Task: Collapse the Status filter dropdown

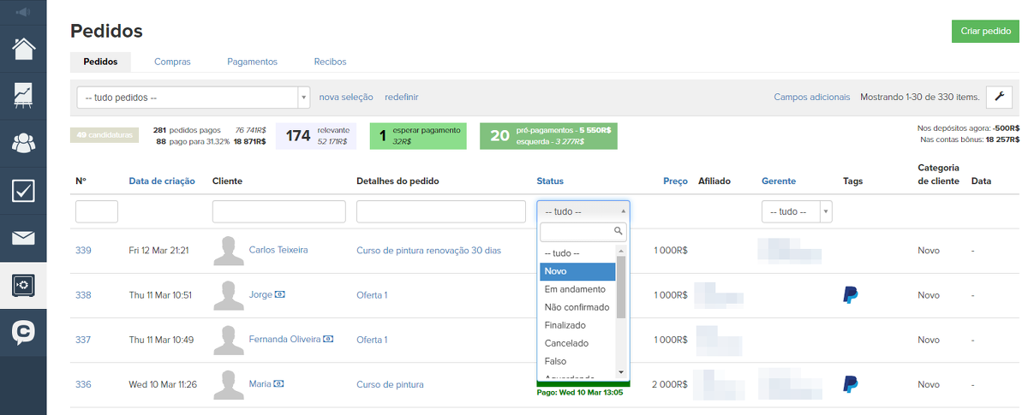Action: 583,211
